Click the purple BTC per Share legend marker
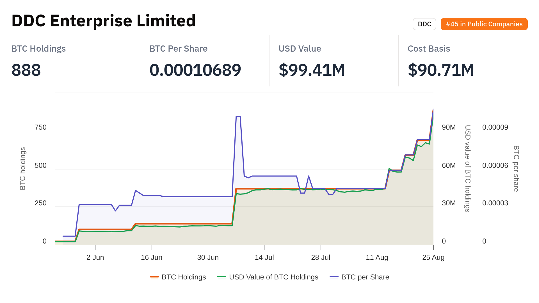Image resolution: width=539 pixels, height=303 pixels. tap(334, 277)
